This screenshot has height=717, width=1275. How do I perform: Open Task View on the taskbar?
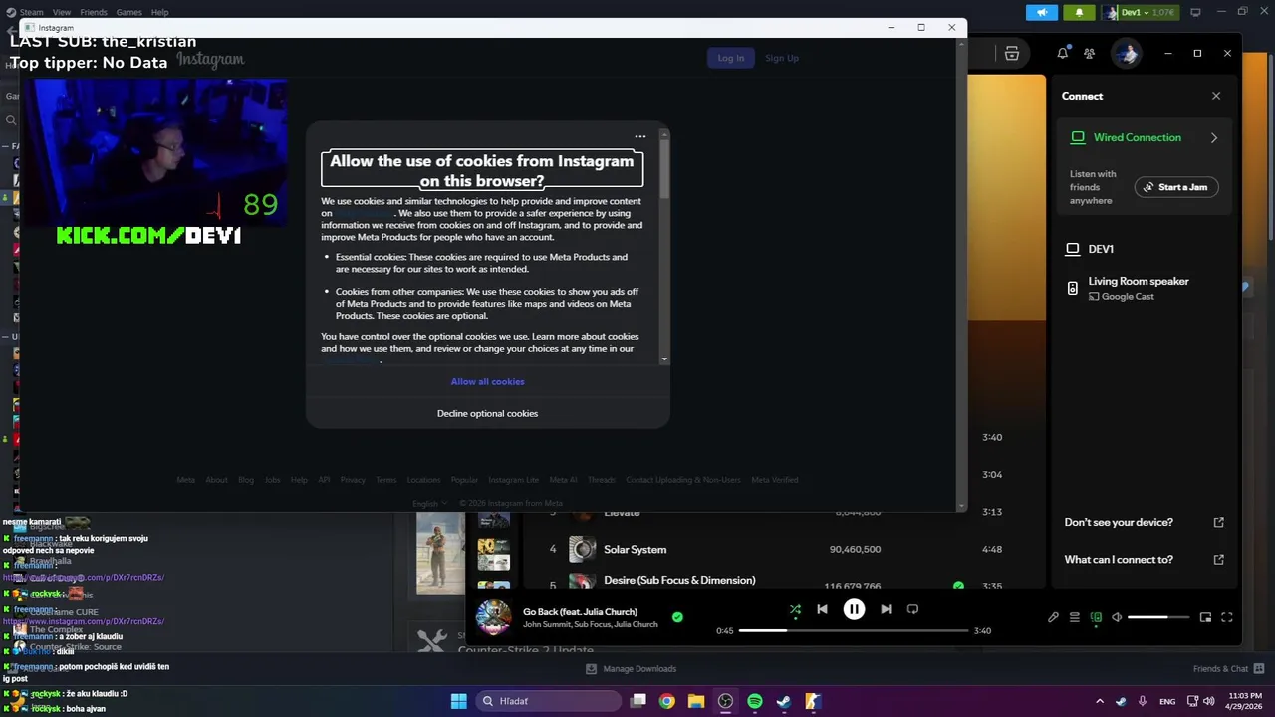tap(638, 701)
